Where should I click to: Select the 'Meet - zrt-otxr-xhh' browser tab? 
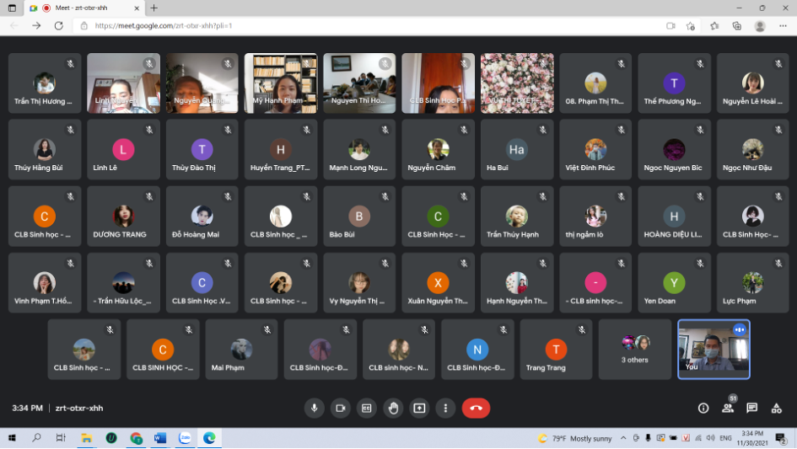click(x=81, y=8)
